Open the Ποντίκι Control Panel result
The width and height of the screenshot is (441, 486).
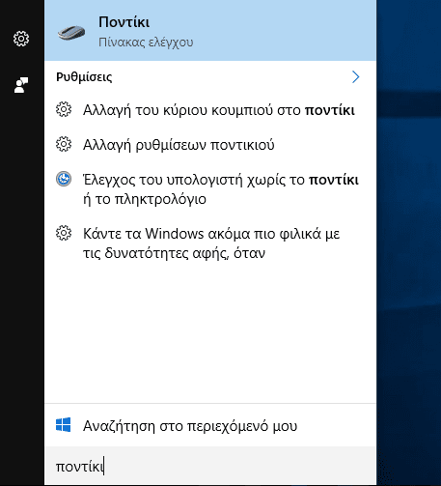[x=210, y=30]
